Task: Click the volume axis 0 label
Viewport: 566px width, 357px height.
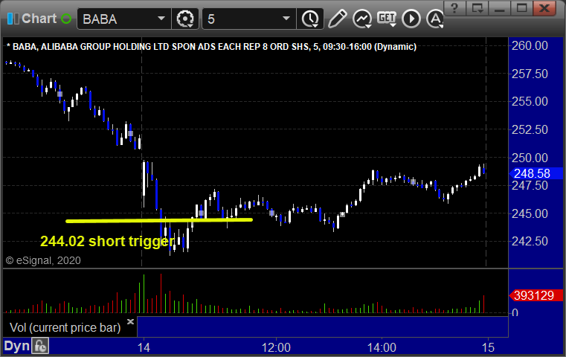Action: pos(515,312)
